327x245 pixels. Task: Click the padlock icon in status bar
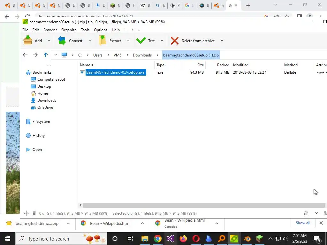(x=306, y=213)
